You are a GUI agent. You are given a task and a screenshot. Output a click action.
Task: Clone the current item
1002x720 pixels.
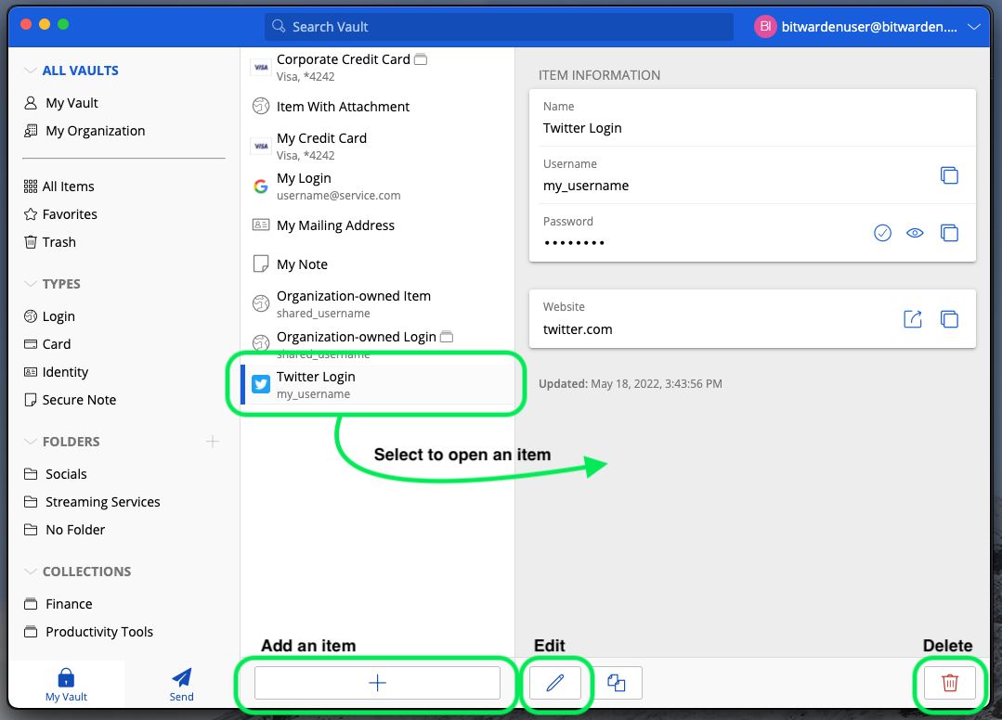coord(616,683)
